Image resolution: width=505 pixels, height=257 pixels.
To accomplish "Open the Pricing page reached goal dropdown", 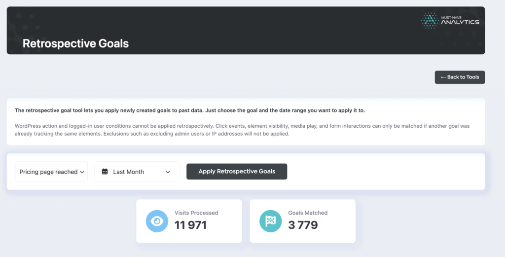I will pos(51,172).
